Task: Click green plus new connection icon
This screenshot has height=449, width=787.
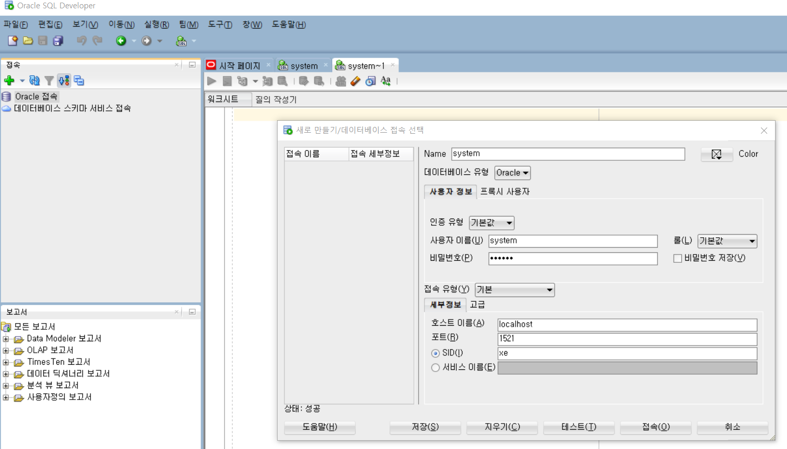Action: (x=9, y=81)
